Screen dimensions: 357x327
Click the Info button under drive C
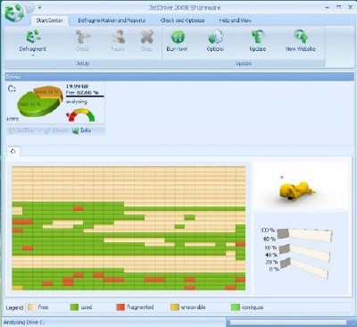tap(82, 130)
